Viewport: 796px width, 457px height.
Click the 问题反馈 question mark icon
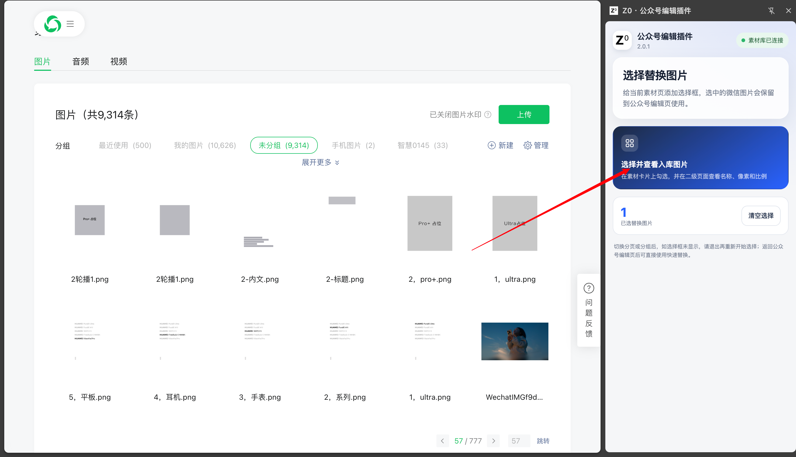(589, 288)
